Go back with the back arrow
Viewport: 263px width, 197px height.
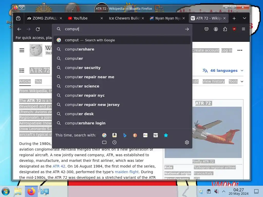pyautogui.click(x=19, y=29)
